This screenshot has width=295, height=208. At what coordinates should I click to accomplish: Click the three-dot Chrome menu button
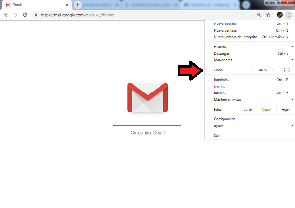click(289, 15)
